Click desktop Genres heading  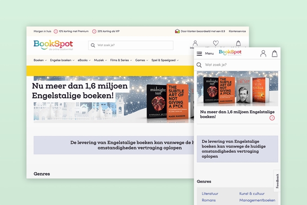click(42, 174)
